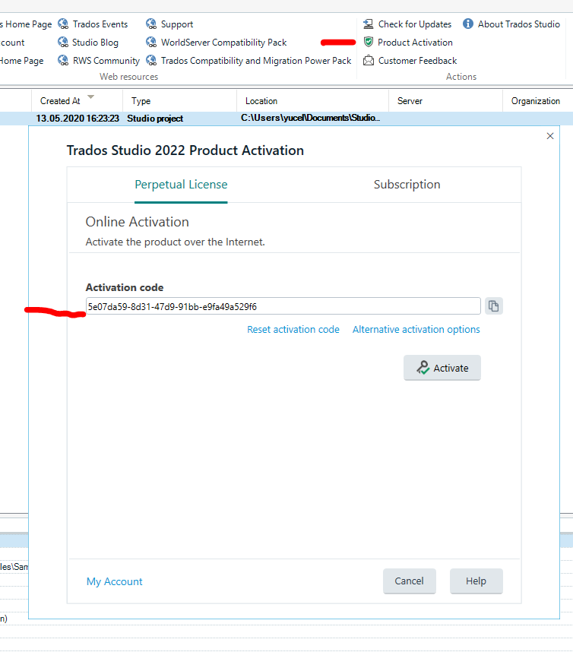Click the Created At sort arrow

click(x=90, y=97)
